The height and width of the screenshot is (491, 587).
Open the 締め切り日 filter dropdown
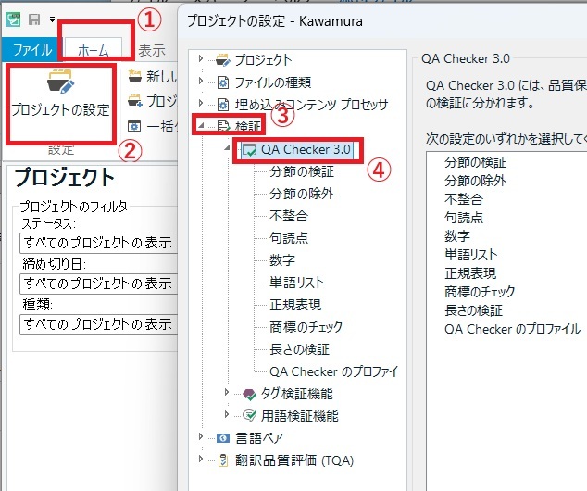click(x=98, y=283)
